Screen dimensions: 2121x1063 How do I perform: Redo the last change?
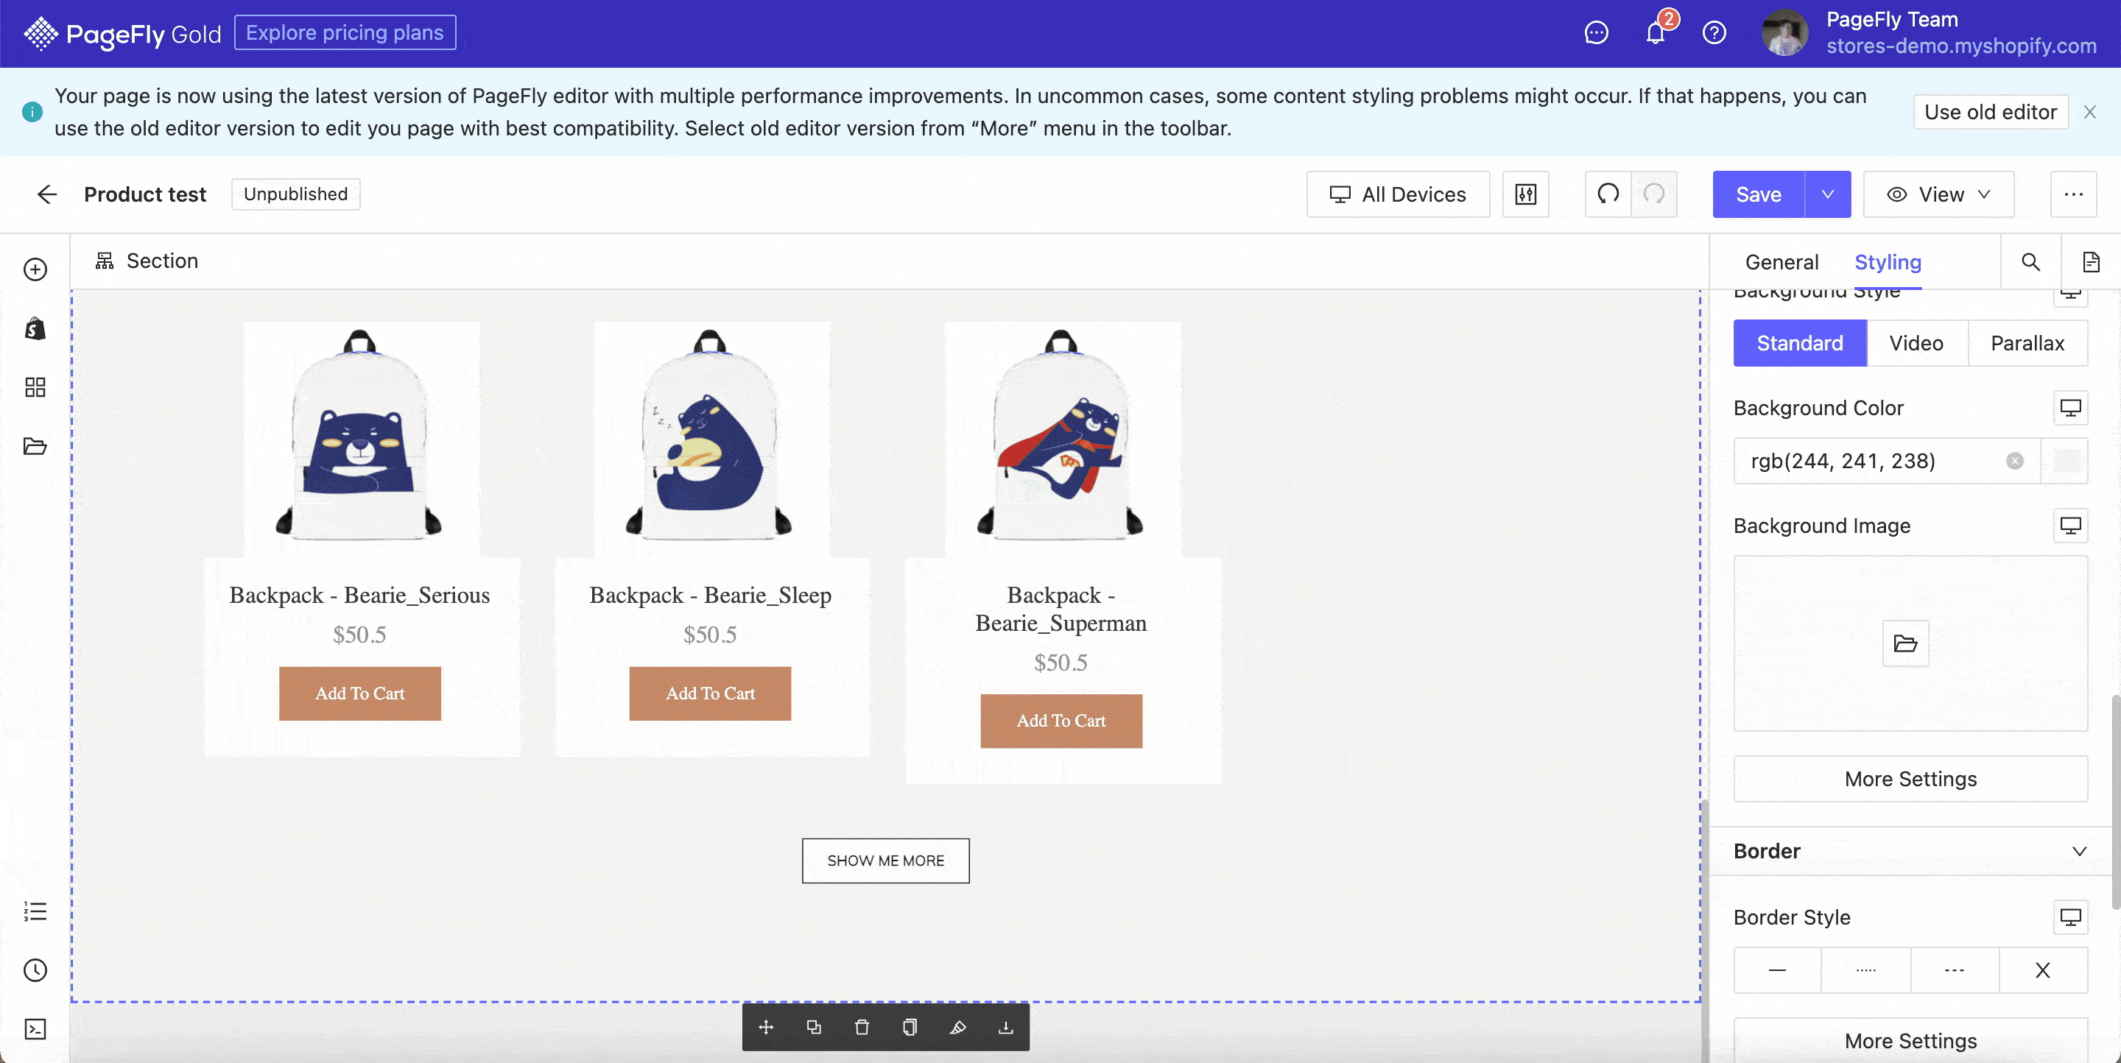coord(1654,194)
